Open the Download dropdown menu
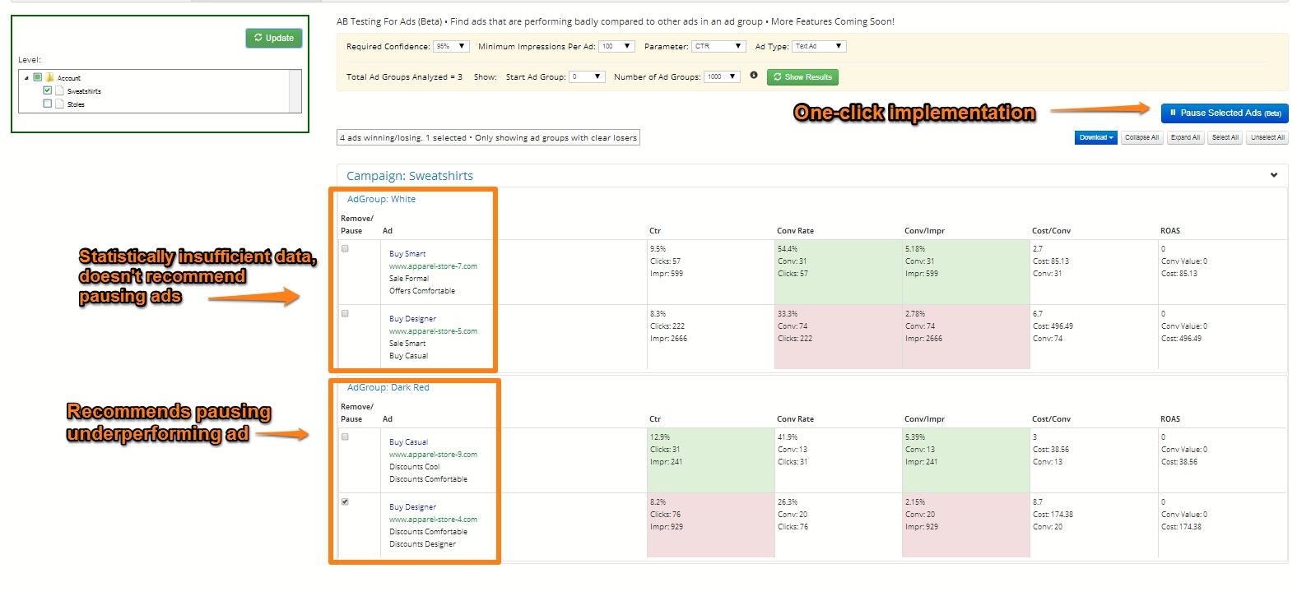 pyautogui.click(x=1095, y=138)
